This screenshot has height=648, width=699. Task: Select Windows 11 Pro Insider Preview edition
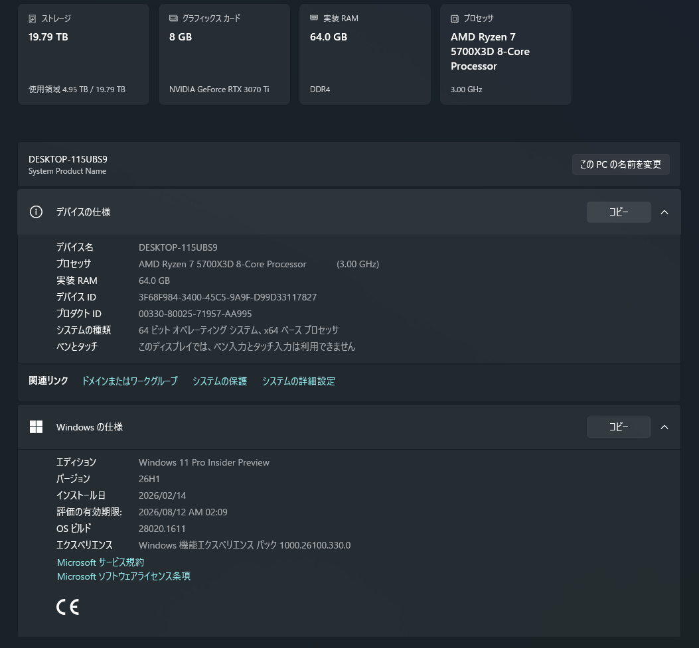click(x=204, y=463)
